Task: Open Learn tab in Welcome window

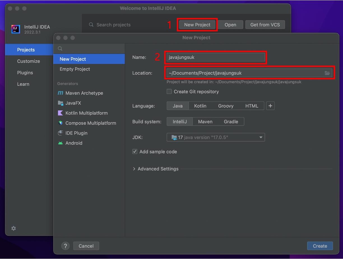Action: (29, 84)
